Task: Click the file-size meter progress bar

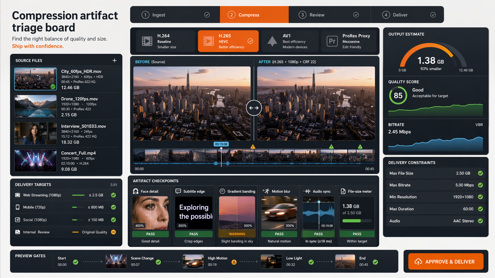Action: [x=357, y=221]
